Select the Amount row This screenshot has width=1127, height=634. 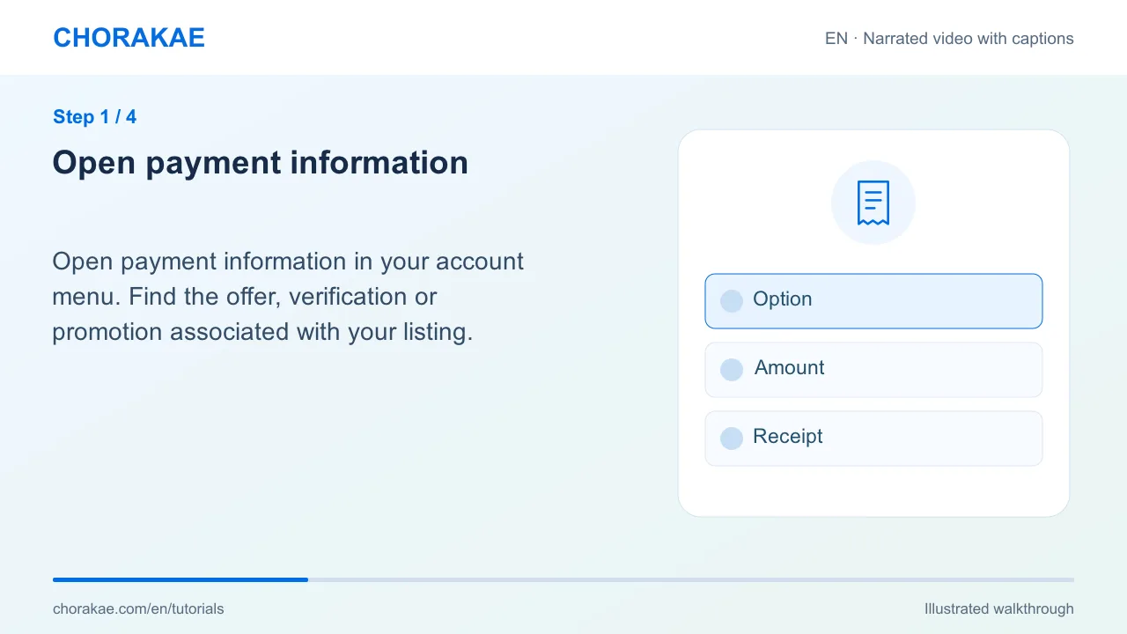(x=873, y=370)
